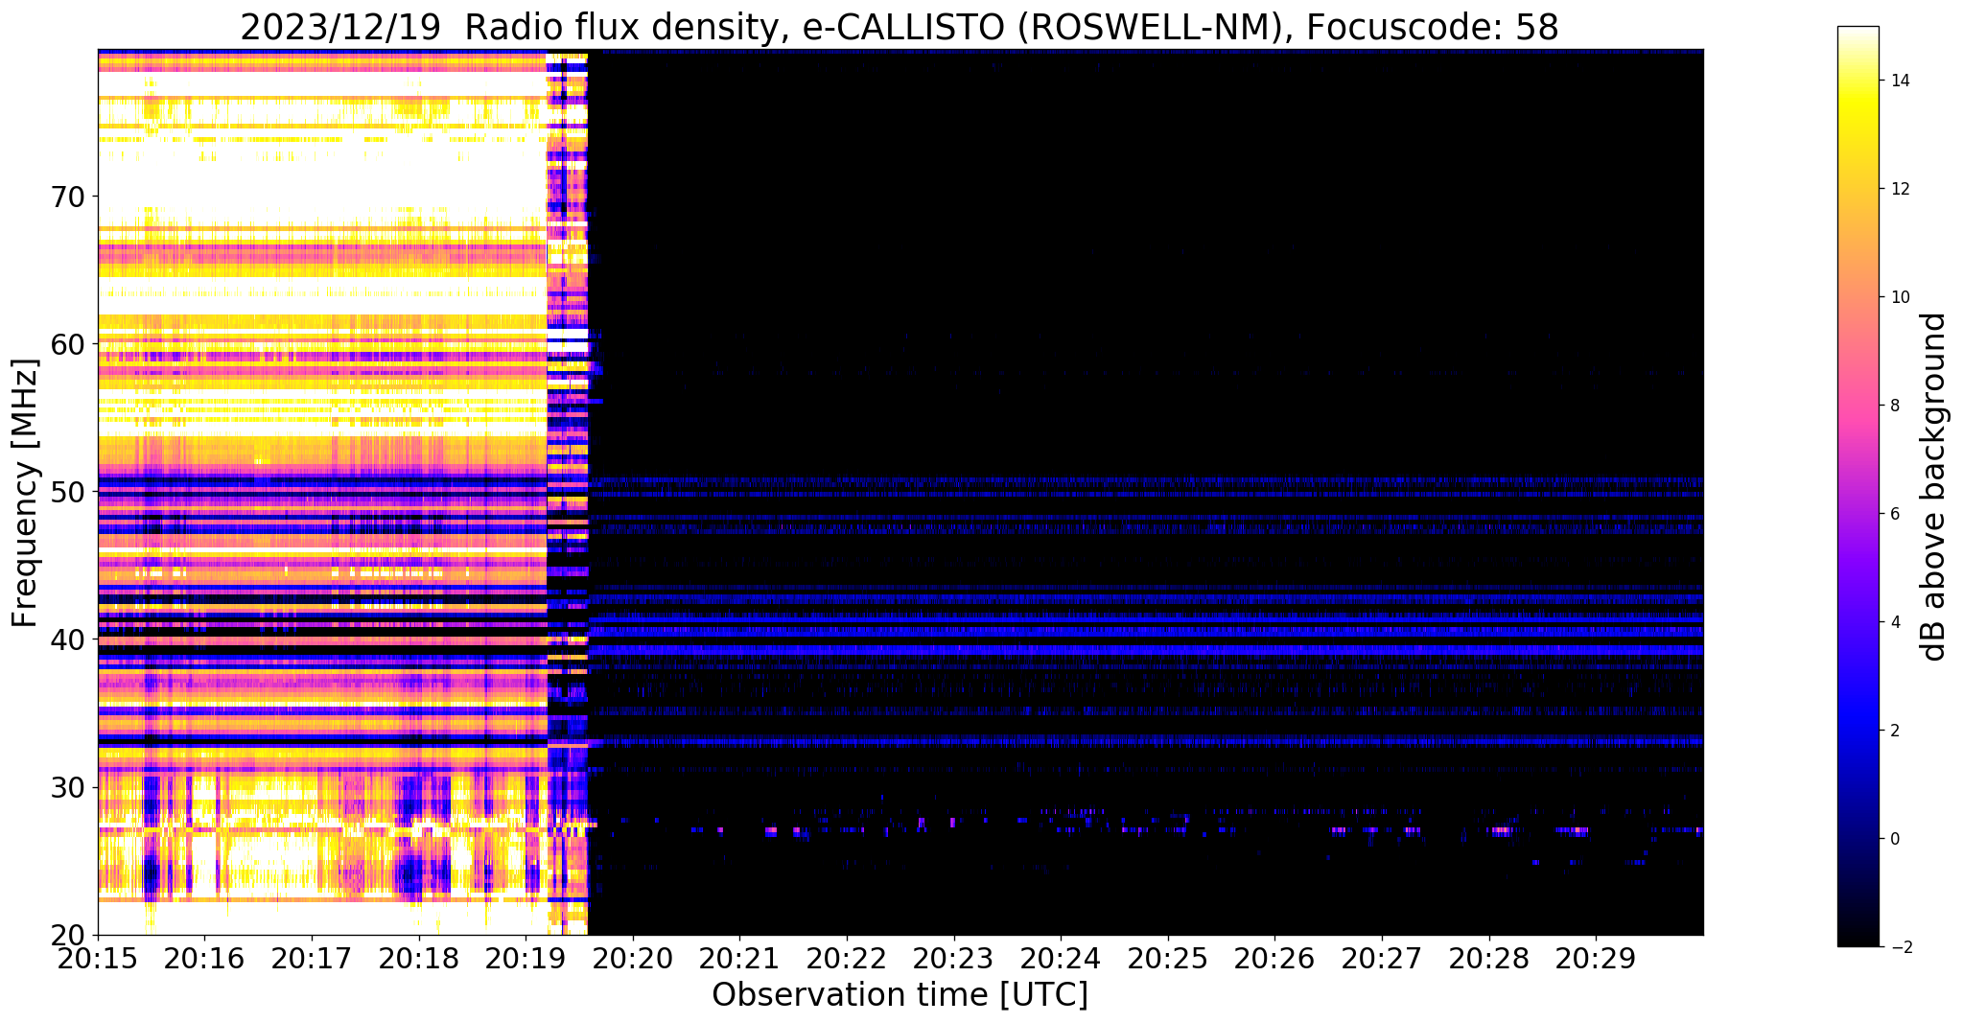Click the plot title mentioning e-CALLISTO ROSWELL-NM
Screen dimensions: 1963x1023
click(900, 27)
